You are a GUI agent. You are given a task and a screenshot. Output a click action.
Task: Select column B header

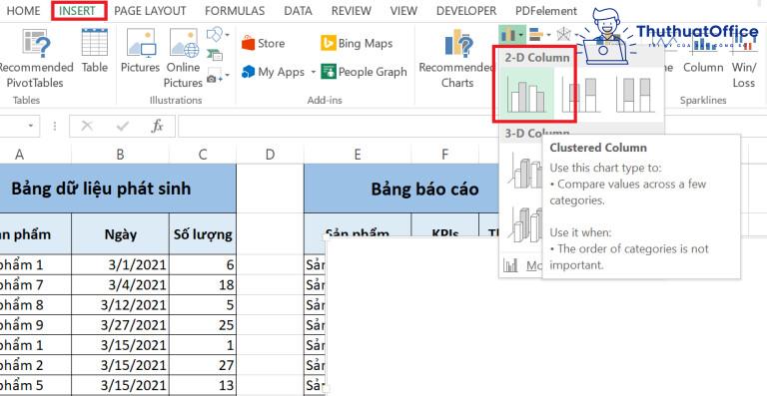tap(120, 155)
